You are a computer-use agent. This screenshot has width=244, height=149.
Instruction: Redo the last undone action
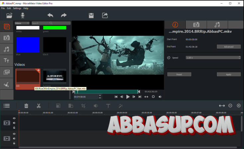pyautogui.click(x=64, y=15)
